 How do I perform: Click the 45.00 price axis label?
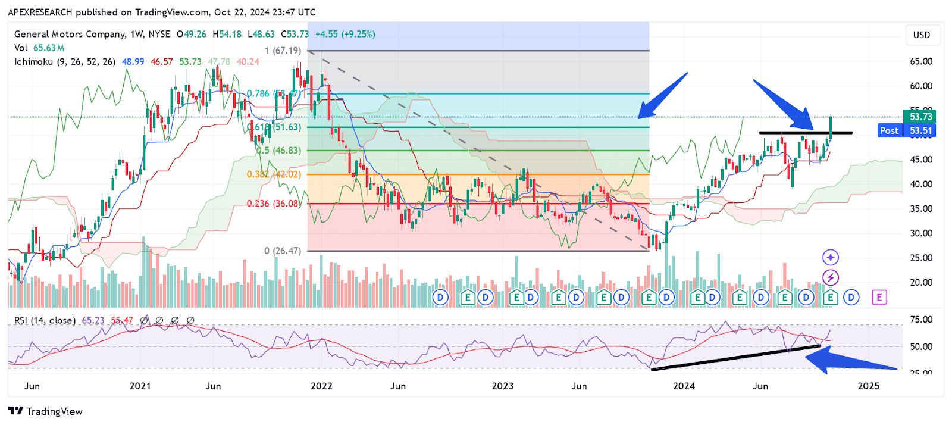click(921, 160)
